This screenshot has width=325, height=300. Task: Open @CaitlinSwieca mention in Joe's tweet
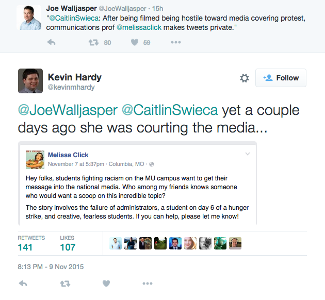pyautogui.click(x=74, y=18)
